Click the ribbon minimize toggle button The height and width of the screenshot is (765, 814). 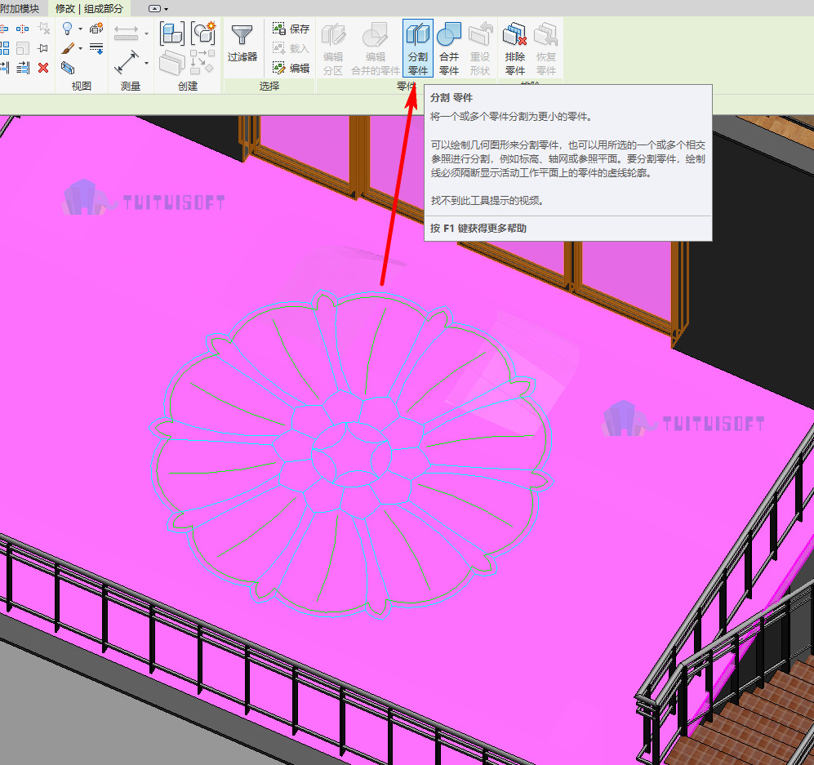tap(154, 8)
